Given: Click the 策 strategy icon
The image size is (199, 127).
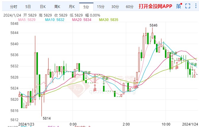Looking at the screenshot, I should click(x=179, y=6).
